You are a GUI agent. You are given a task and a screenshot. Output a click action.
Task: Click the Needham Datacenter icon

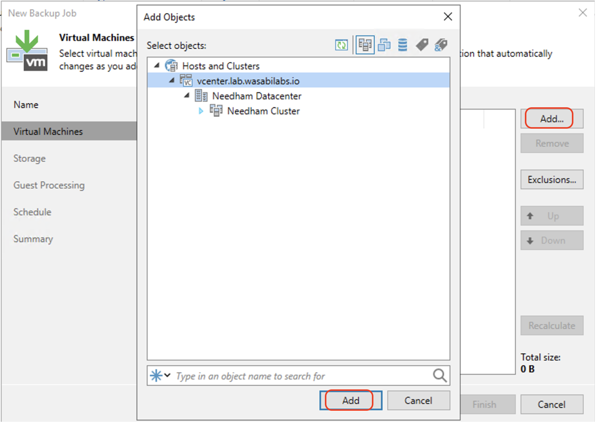[x=201, y=96]
